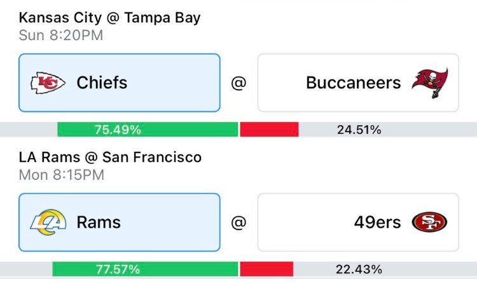
Task: Click the LA Rams horn logo
Action: tap(48, 222)
